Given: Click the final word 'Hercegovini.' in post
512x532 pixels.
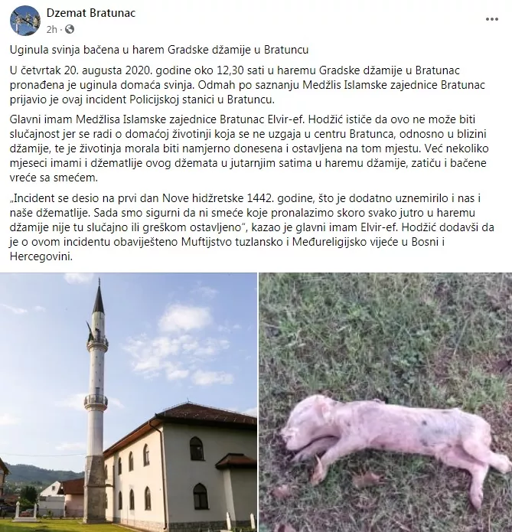Looking at the screenshot, I should point(41,256).
